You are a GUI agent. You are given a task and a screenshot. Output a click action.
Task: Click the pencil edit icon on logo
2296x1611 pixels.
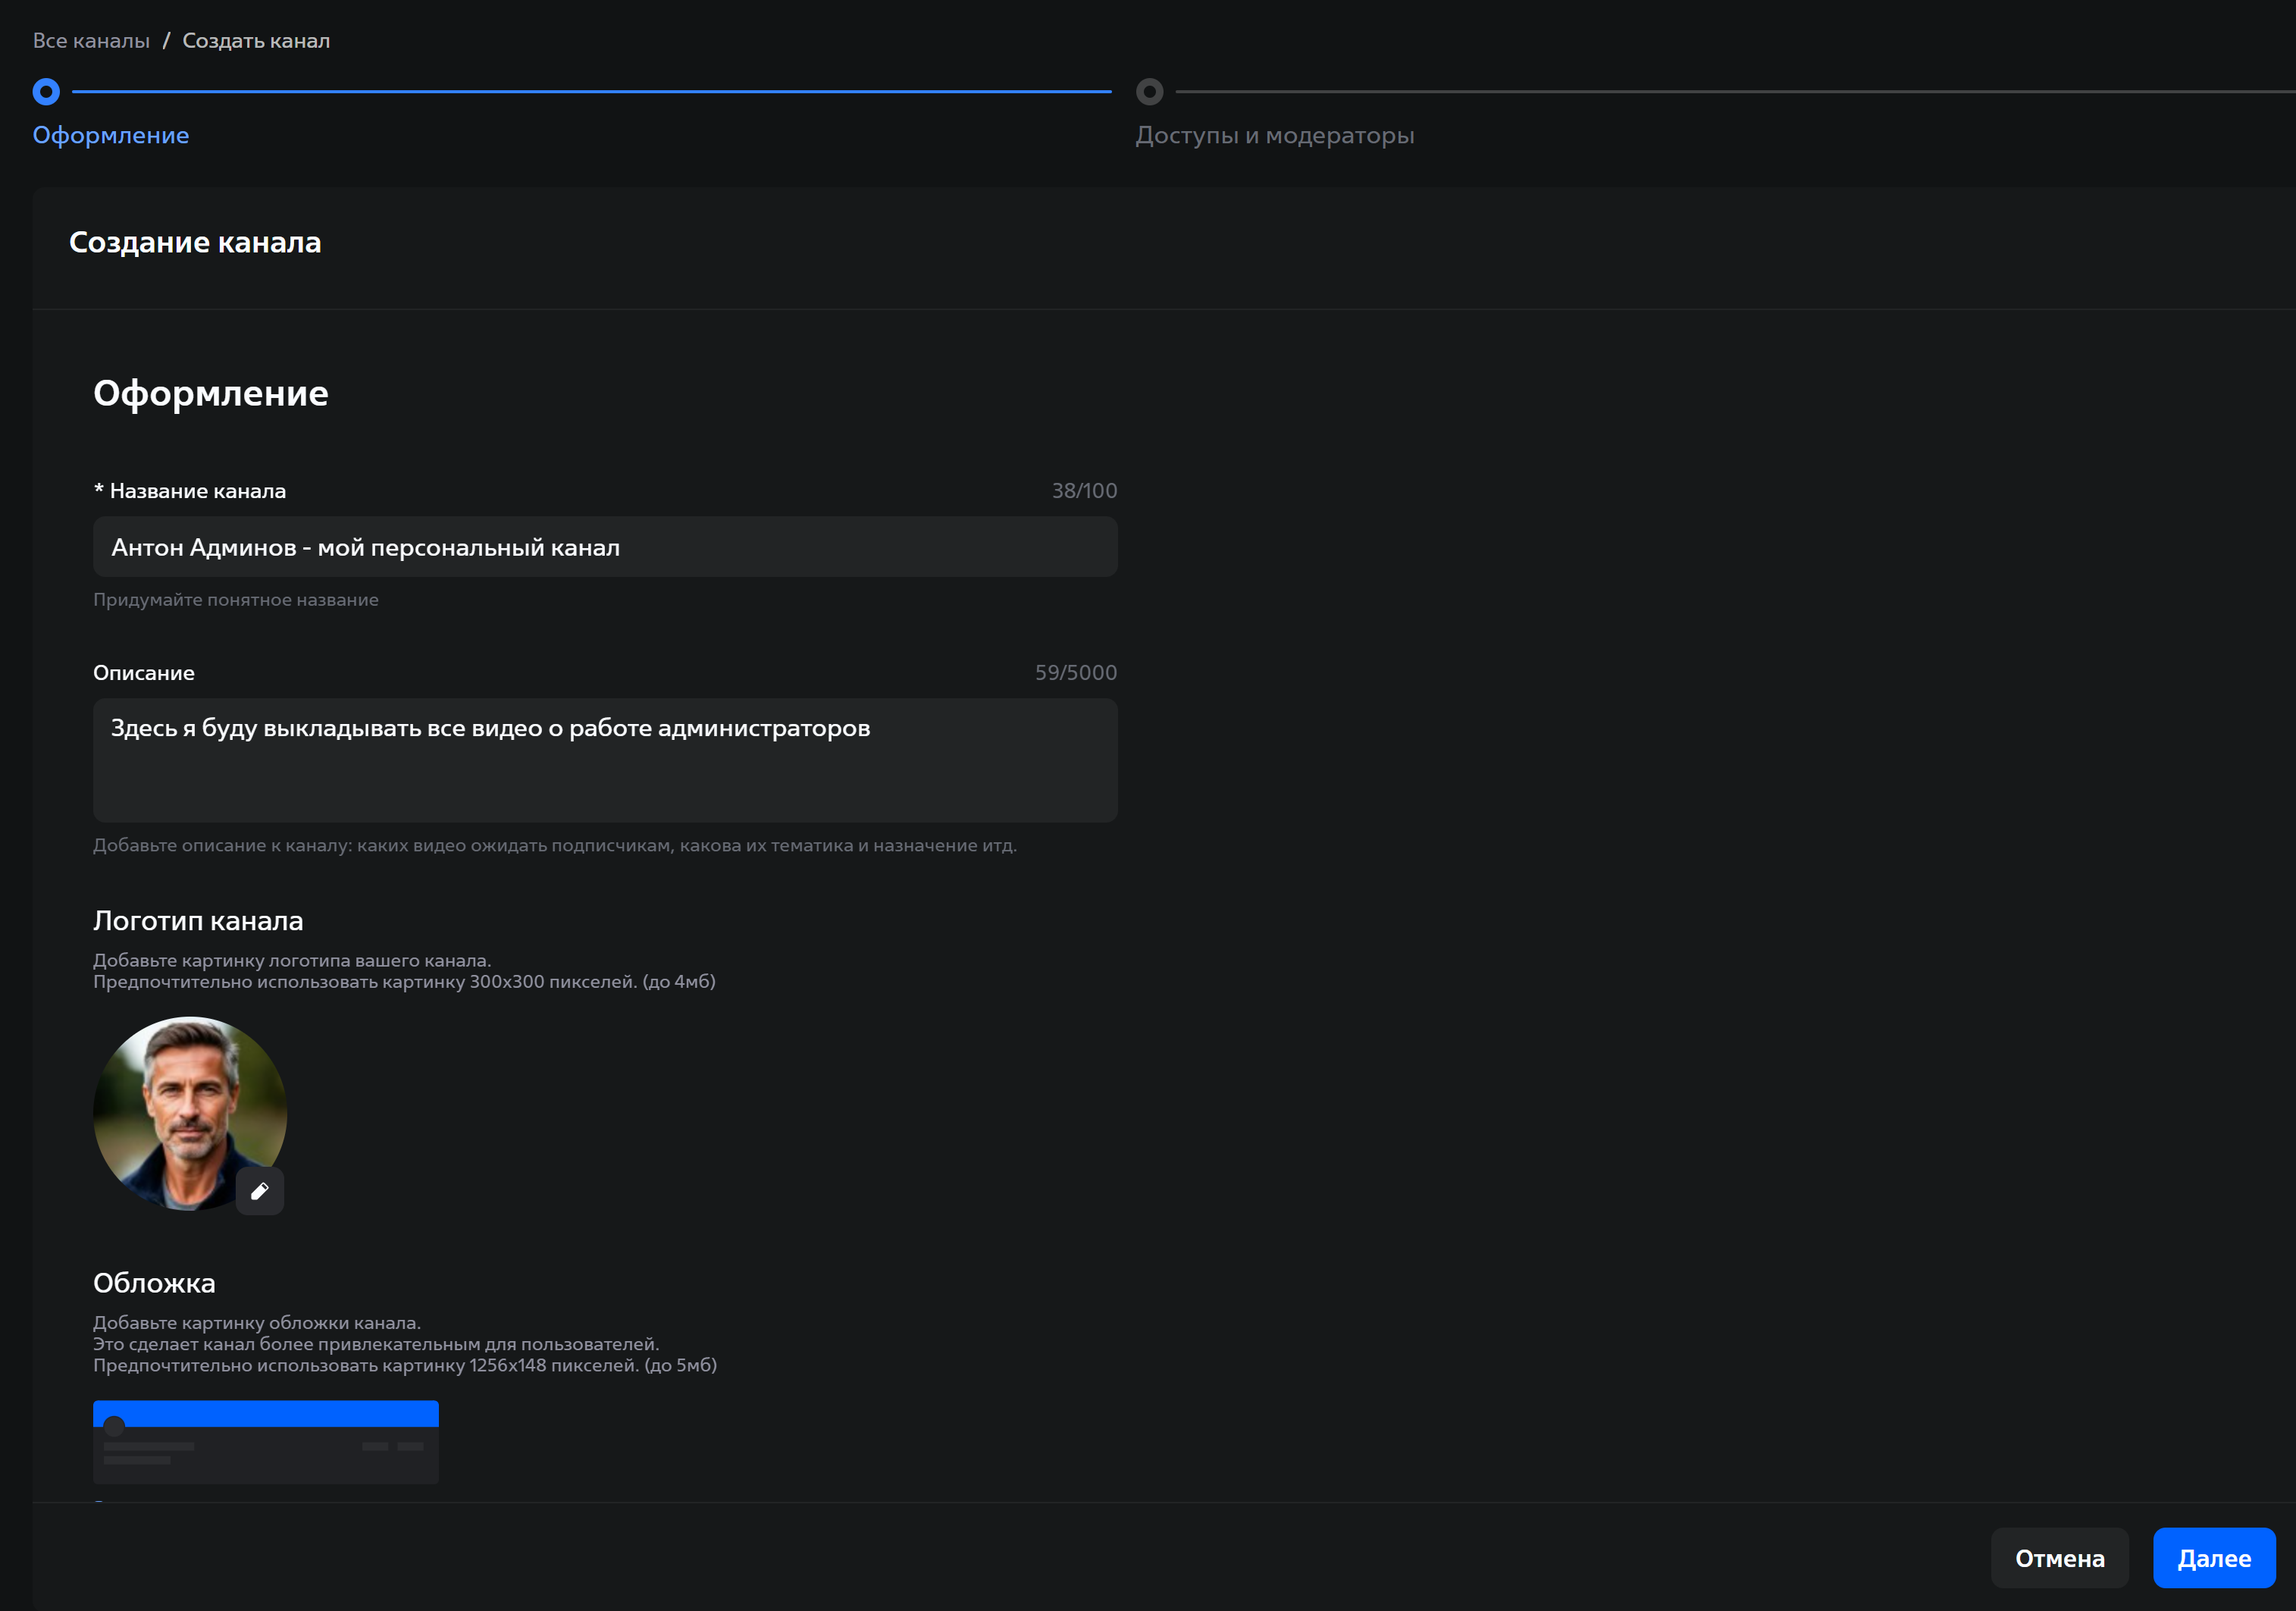tap(260, 1191)
